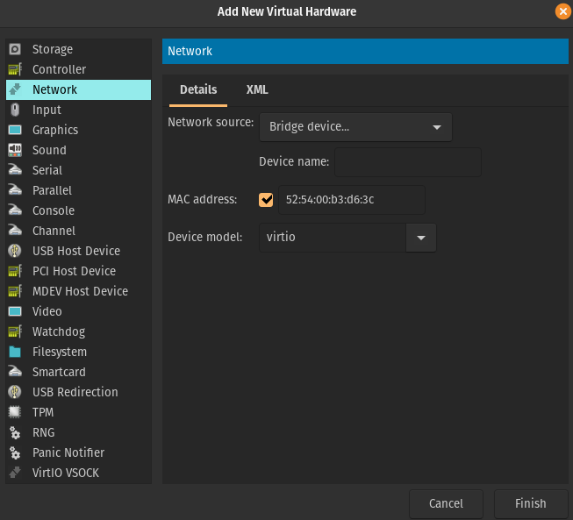Uncheck the MAC address checkbox
Image resolution: width=573 pixels, height=520 pixels.
click(267, 200)
